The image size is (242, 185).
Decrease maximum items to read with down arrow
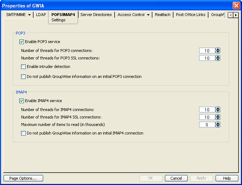point(218,126)
